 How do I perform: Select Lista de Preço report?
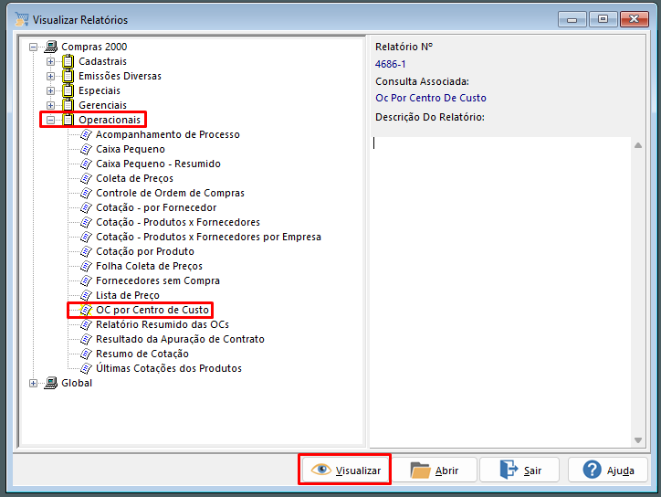coord(128,295)
